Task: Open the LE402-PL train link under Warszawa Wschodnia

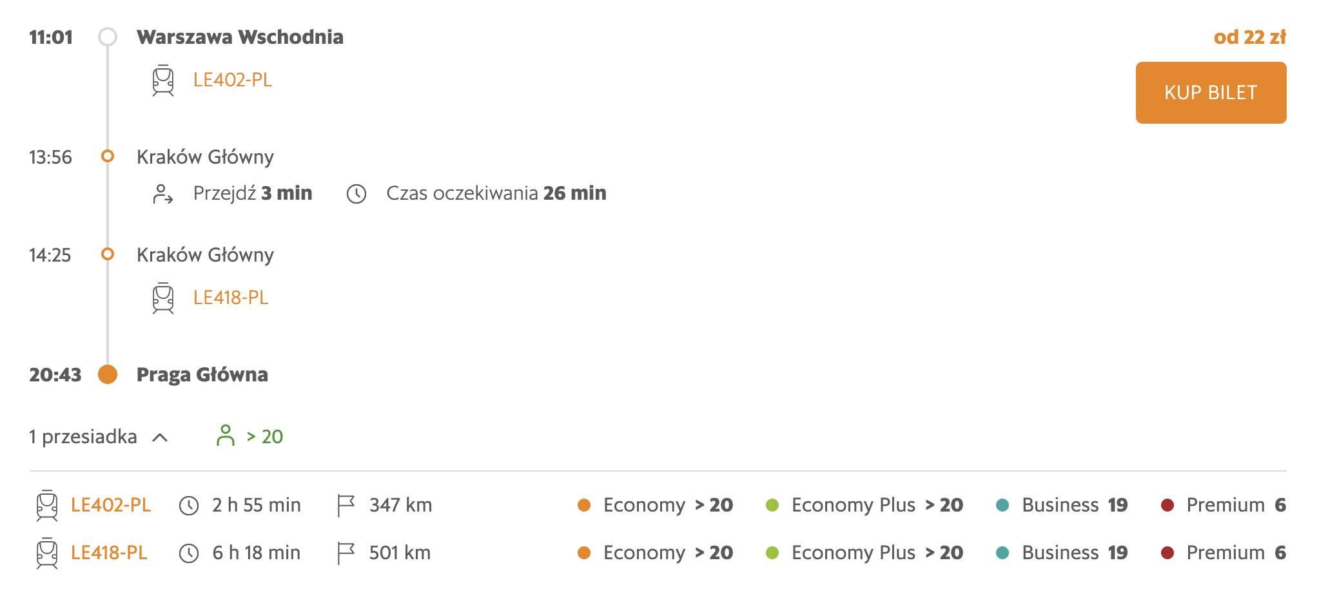Action: click(233, 81)
